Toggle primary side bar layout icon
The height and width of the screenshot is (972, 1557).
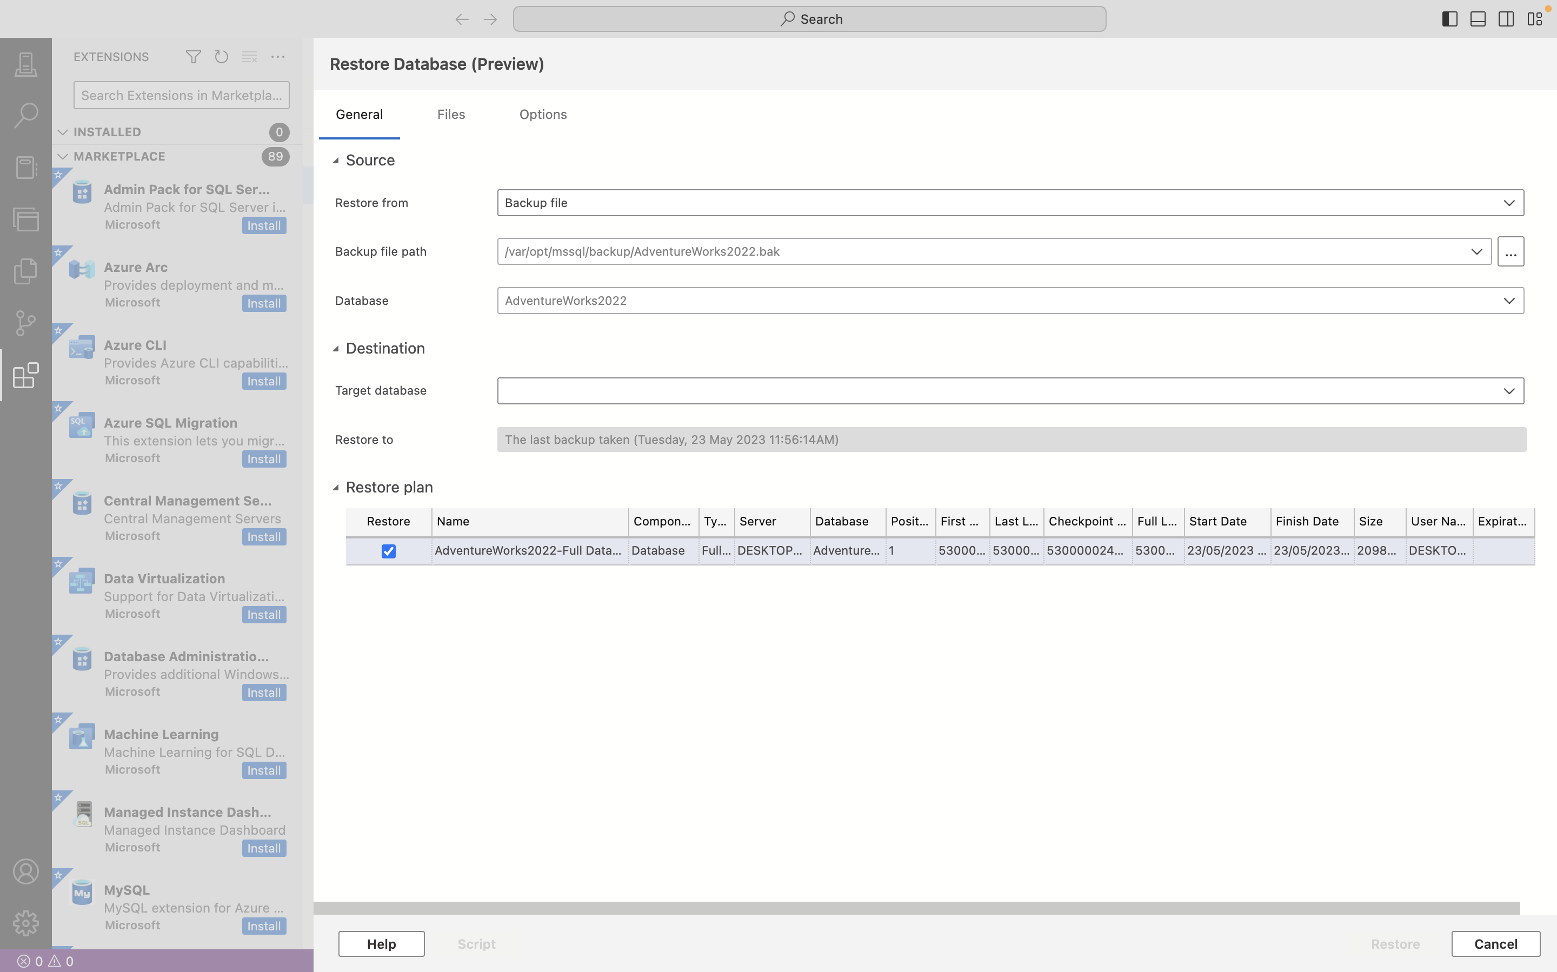[x=1449, y=18]
